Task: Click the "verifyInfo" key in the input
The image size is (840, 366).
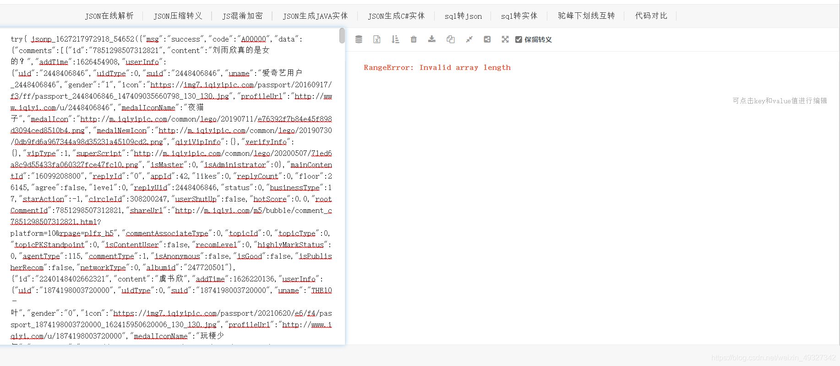Action: 266,142
